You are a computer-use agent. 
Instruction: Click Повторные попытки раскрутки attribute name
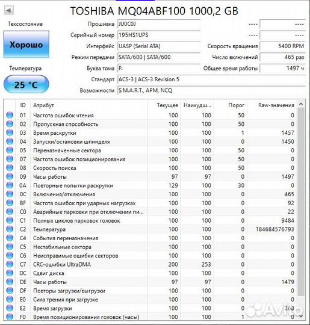(73, 185)
